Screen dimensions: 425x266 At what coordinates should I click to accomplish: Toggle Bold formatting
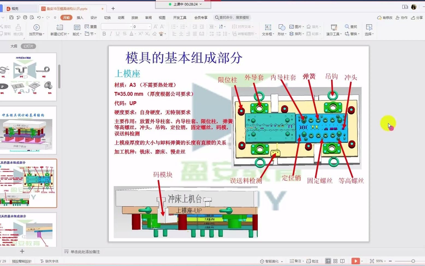click(x=104, y=34)
